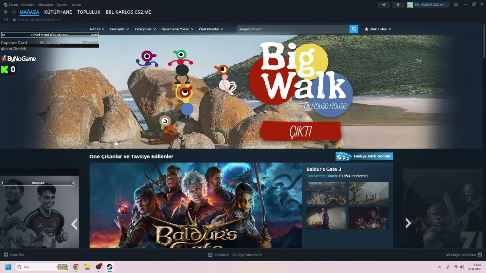This screenshot has height=273, width=486.
Task: Open the Windows Start menu
Action: coord(8,267)
